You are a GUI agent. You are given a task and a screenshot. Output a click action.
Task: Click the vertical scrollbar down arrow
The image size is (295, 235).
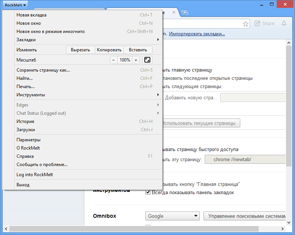tap(289, 223)
